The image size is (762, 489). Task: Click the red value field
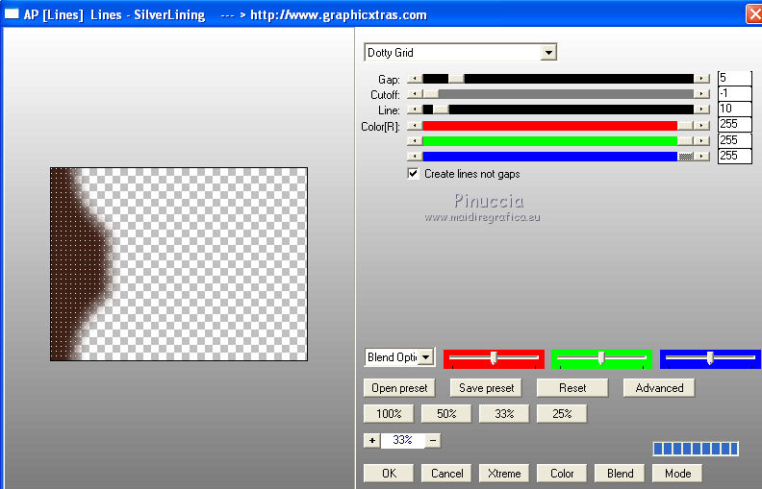pos(735,125)
